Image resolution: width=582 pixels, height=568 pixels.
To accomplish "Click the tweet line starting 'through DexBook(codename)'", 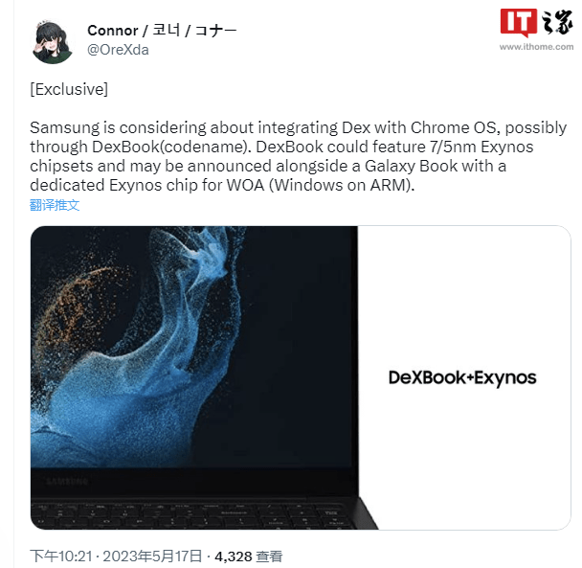I will [x=281, y=147].
